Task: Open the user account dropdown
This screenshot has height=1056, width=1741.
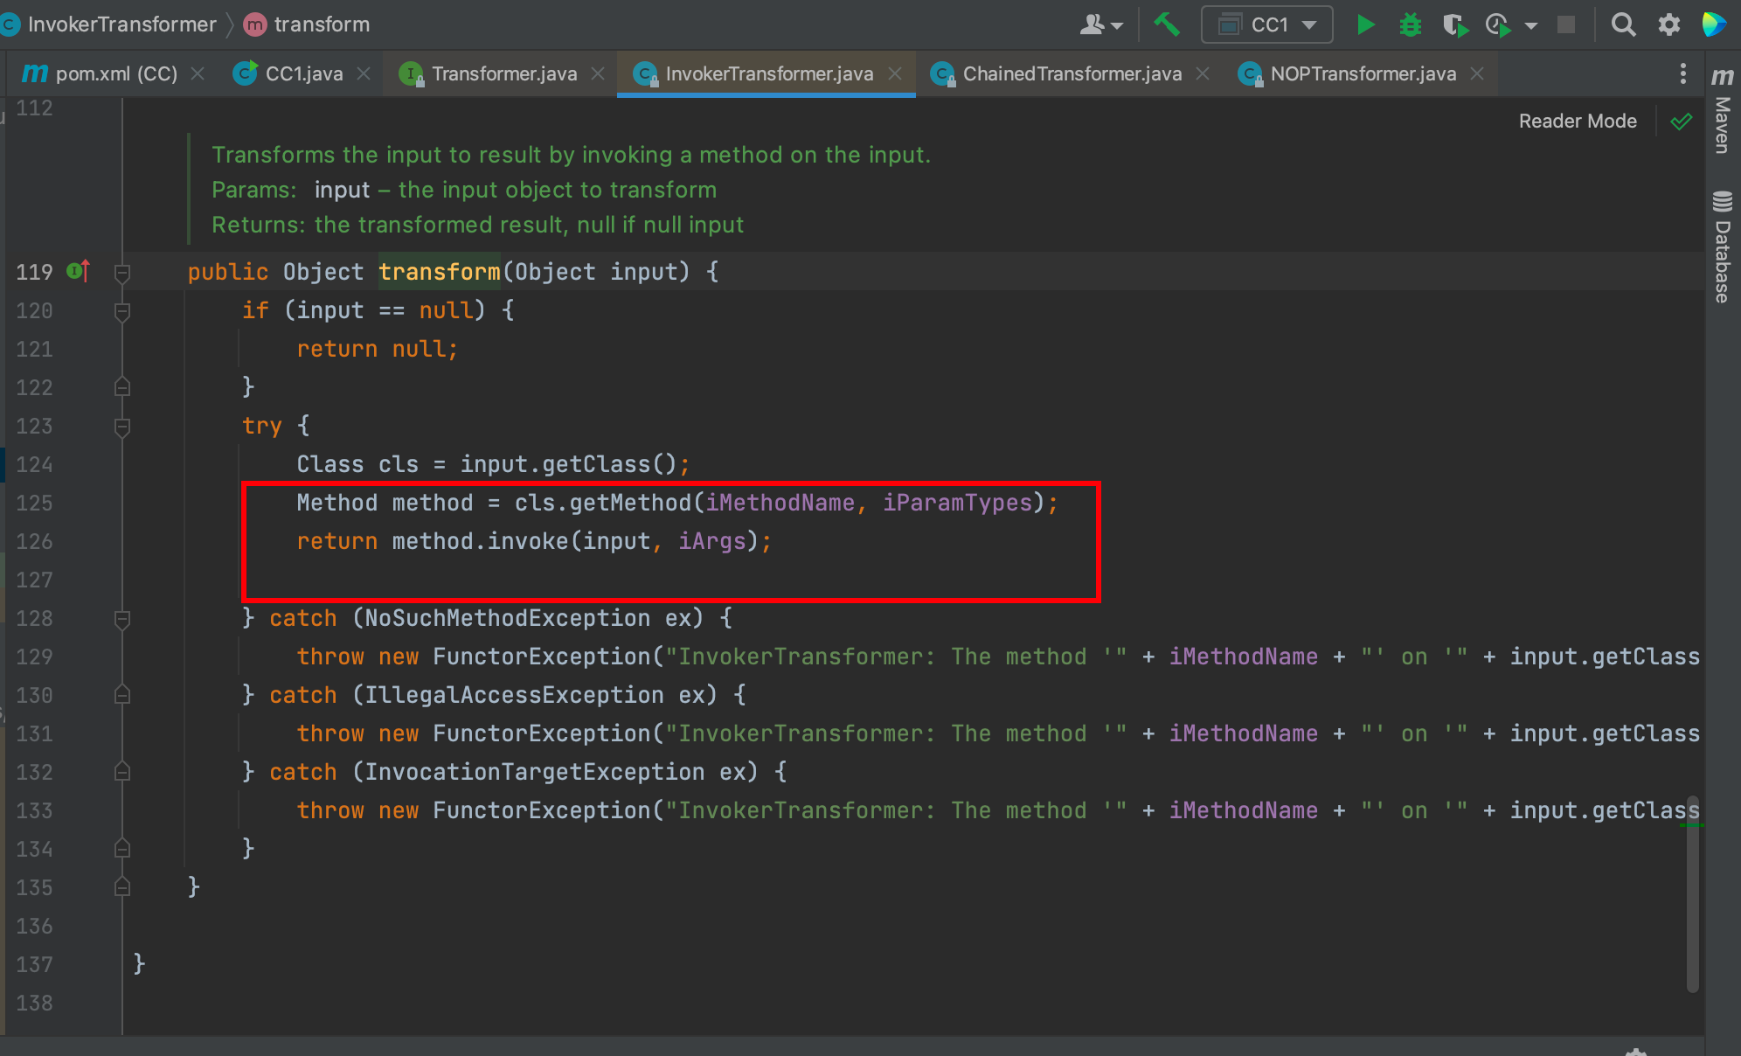Action: [x=1101, y=24]
